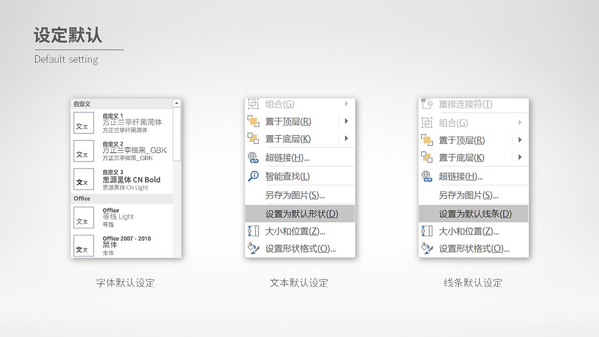Image resolution: width=599 pixels, height=337 pixels.
Task: Expand the 组合 submenu arrow in right menu
Action: click(x=520, y=122)
